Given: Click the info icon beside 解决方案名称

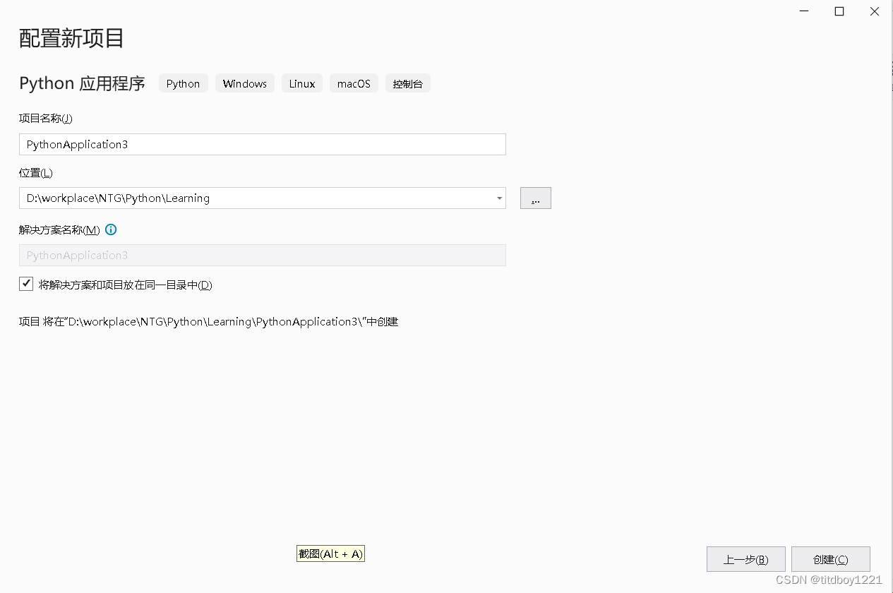Looking at the screenshot, I should pyautogui.click(x=111, y=229).
